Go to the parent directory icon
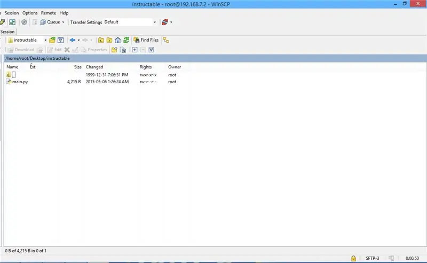The width and height of the screenshot is (427, 263). coord(101,41)
